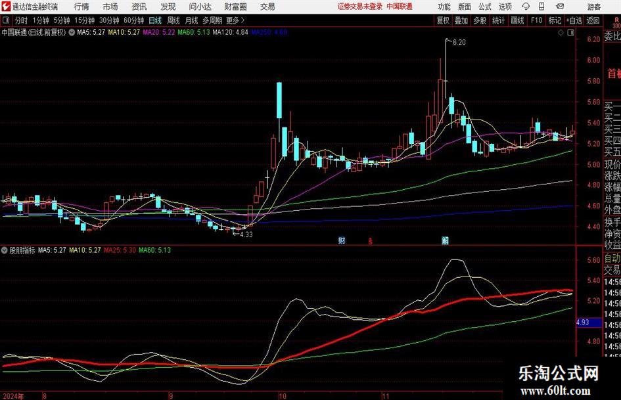The height and width of the screenshot is (400, 621).
Task: Click the 多股 multi-stock button
Action: 480,20
